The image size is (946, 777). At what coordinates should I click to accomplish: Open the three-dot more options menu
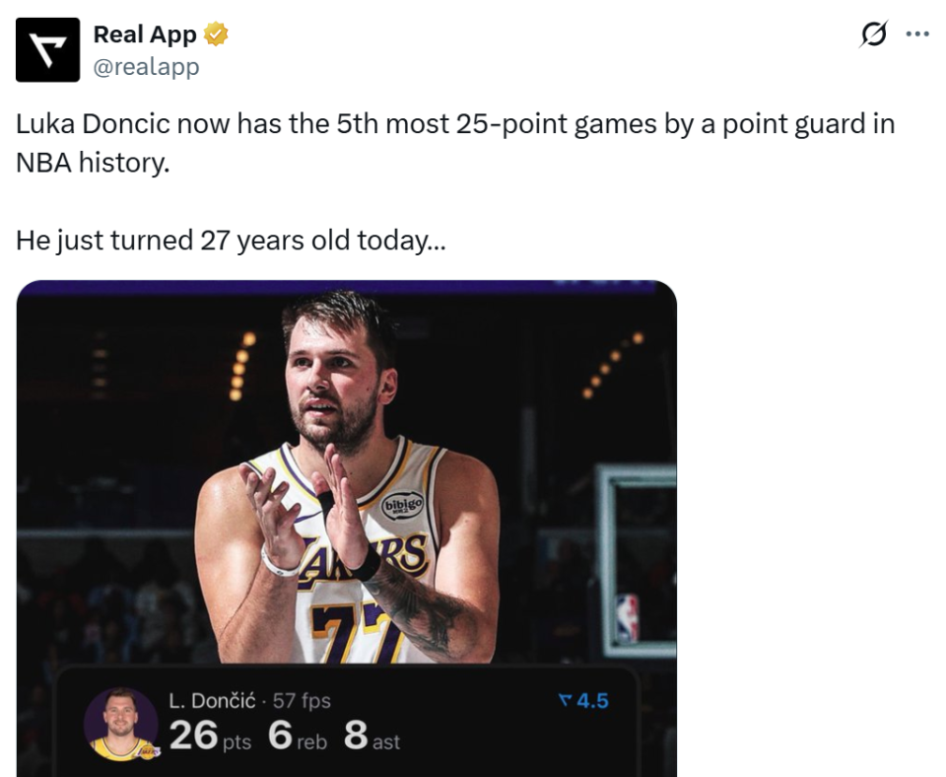(917, 35)
